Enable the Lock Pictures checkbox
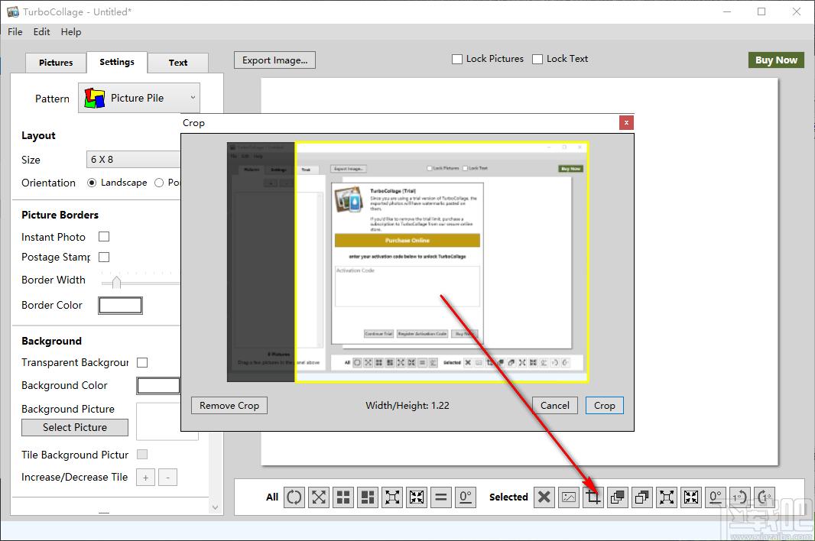Screen dimensions: 815x541 [x=457, y=60]
